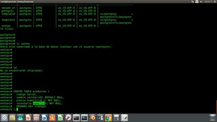Click the text nombre varchar(45) DEFAULT NULL,
The image size is (217, 122).
(40, 97)
